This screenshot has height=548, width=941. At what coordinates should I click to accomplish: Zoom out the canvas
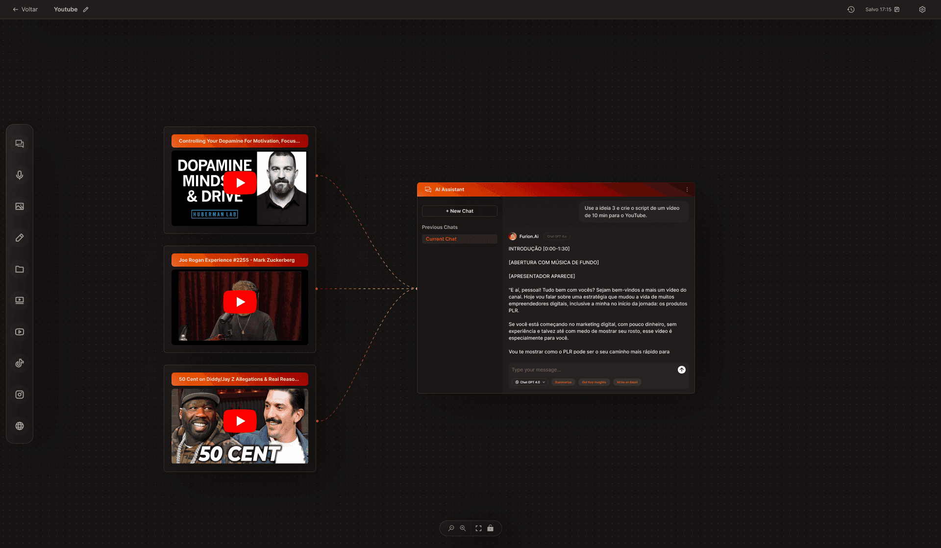[451, 528]
